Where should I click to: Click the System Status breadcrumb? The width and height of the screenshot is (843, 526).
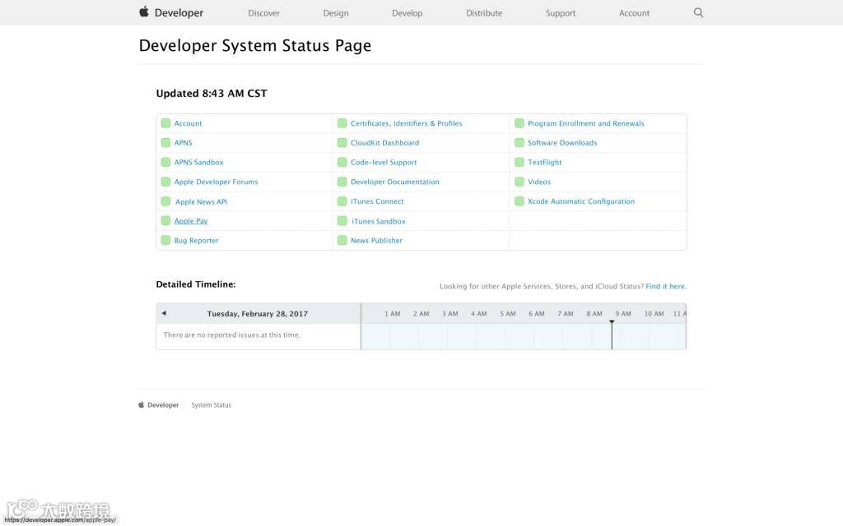(x=212, y=405)
